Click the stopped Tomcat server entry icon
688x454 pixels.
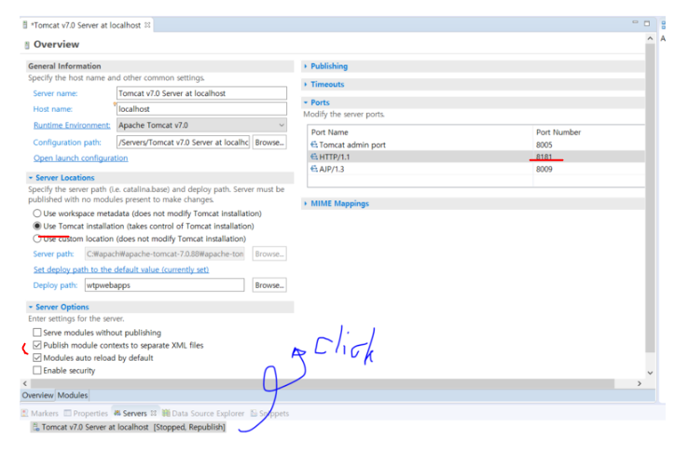[x=36, y=427]
